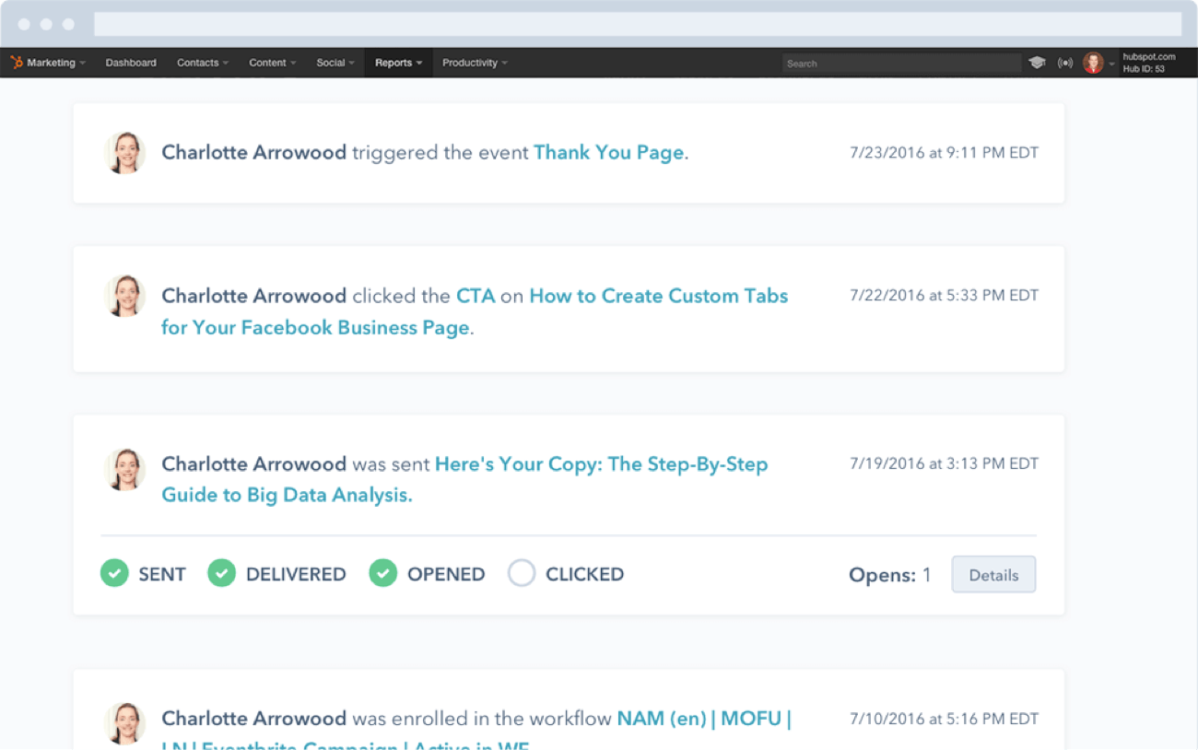1198x750 pixels.
Task: Toggle the DELIVERED status checkmark
Action: (221, 573)
